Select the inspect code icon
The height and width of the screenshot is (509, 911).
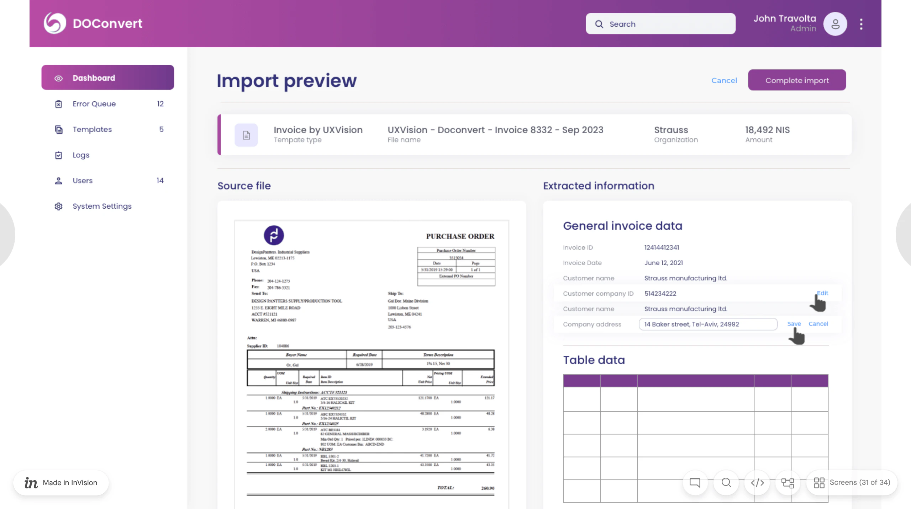[x=757, y=483]
